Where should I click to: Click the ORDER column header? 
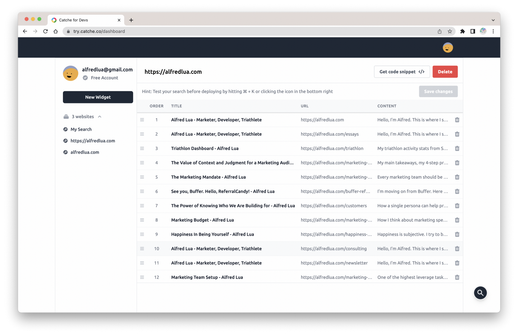[x=157, y=106]
